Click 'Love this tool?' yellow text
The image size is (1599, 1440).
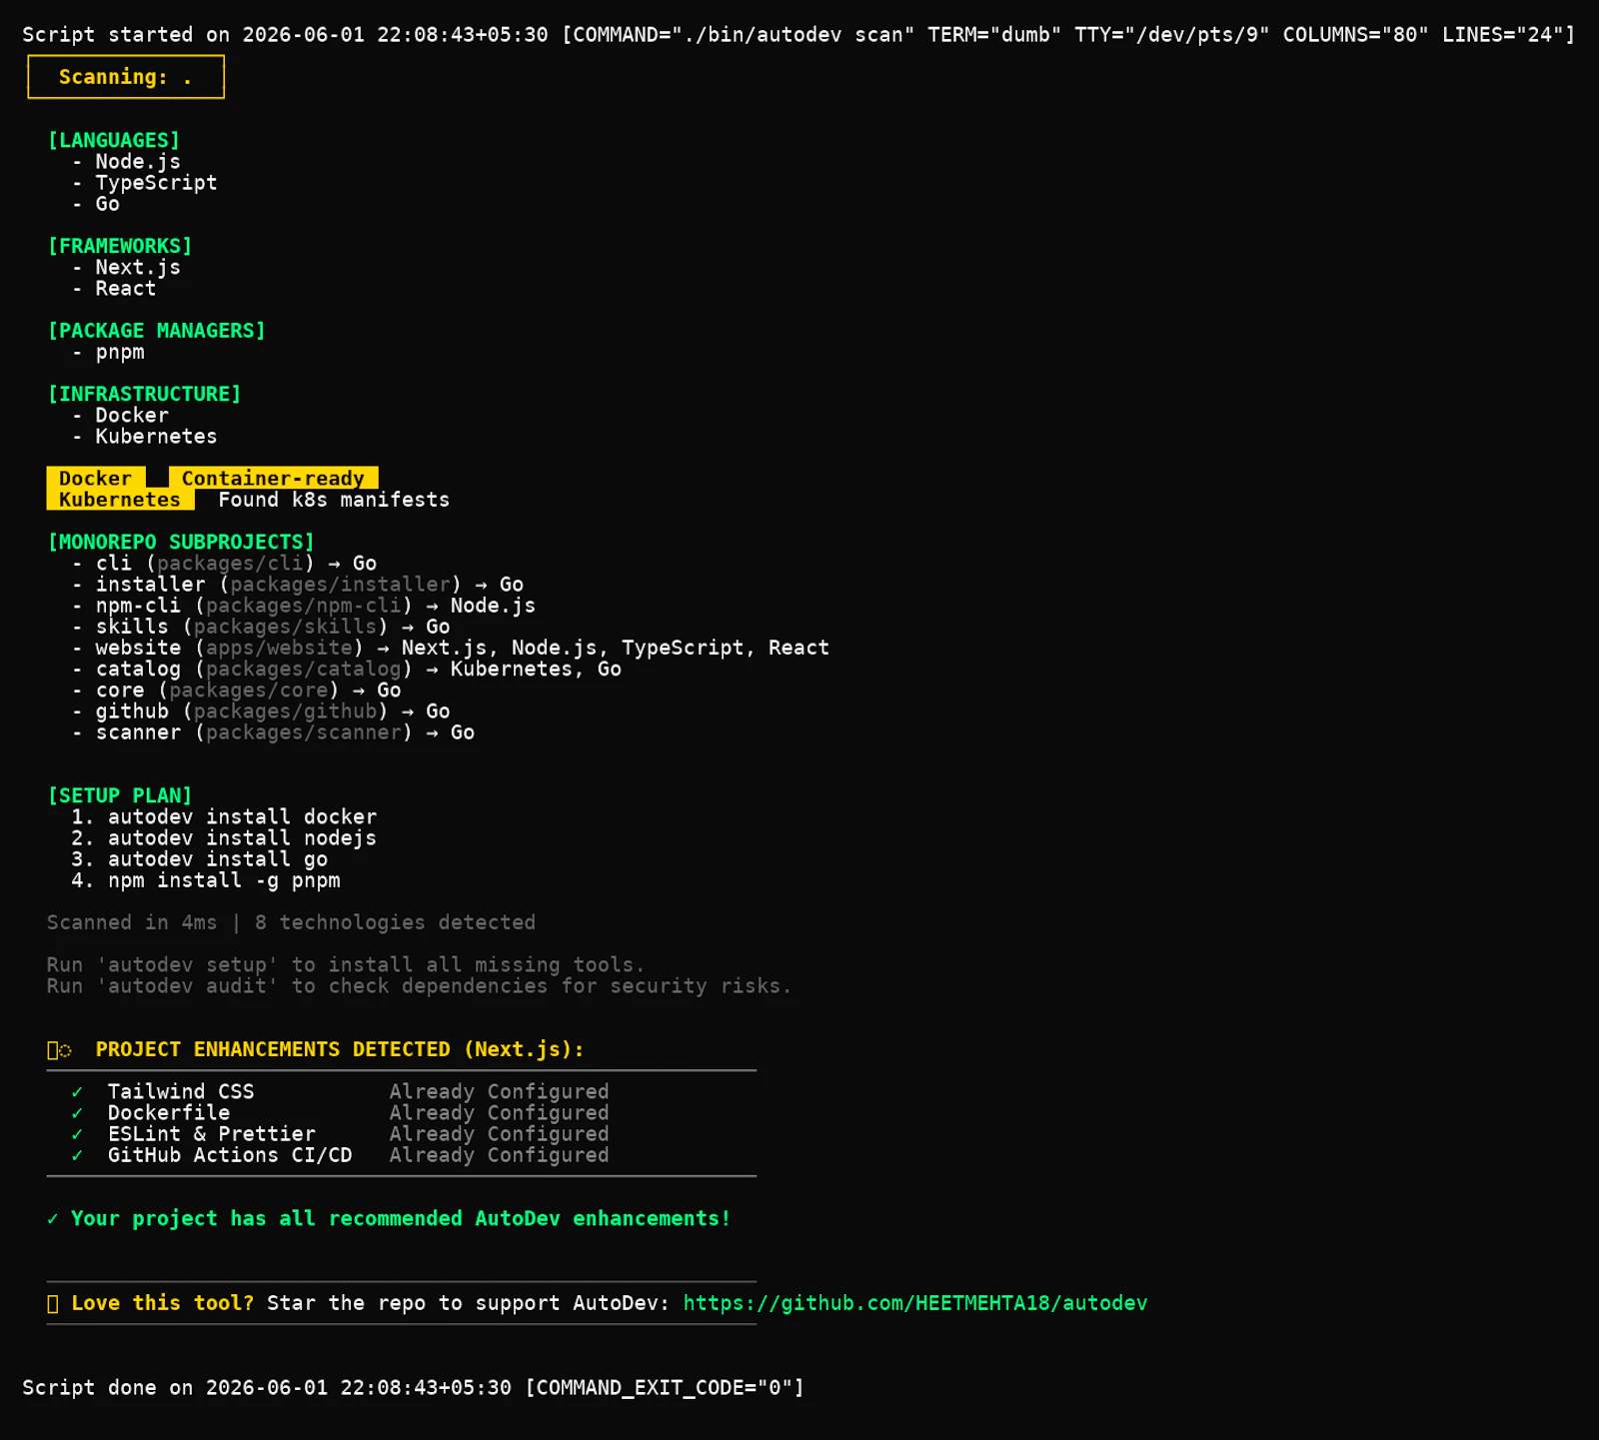click(163, 1303)
